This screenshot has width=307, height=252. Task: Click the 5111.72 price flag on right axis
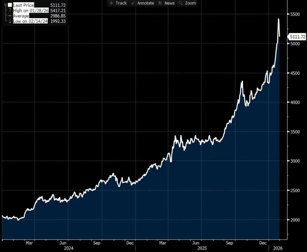[x=297, y=37]
